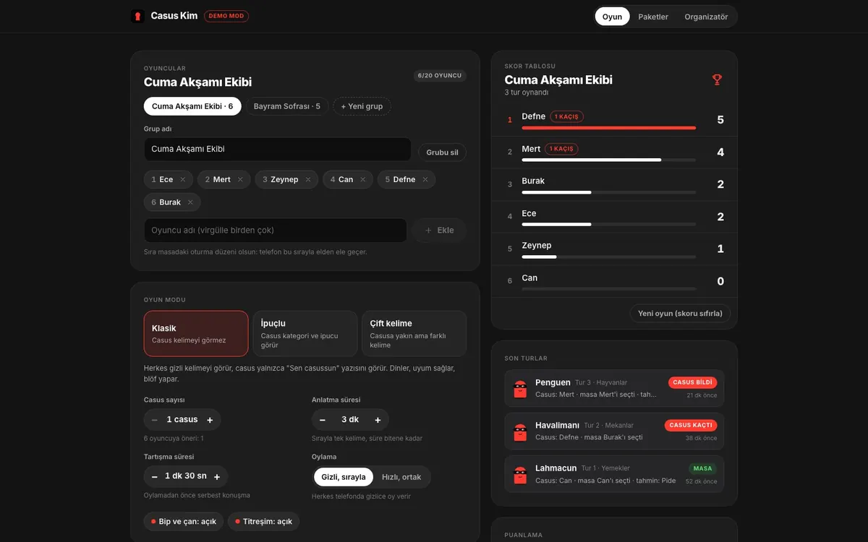
Task: Decrease Tartışma süresi with minus
Action: [x=155, y=477]
